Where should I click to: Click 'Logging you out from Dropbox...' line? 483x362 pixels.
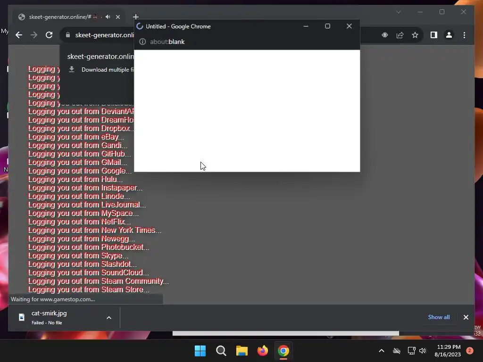(81, 128)
